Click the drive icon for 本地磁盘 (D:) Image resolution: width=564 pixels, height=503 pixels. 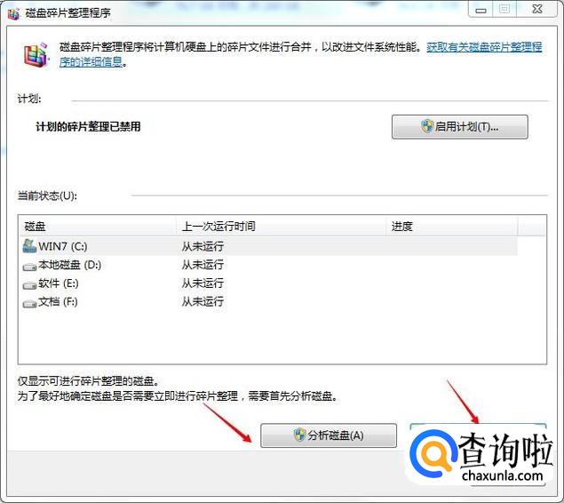pos(29,267)
